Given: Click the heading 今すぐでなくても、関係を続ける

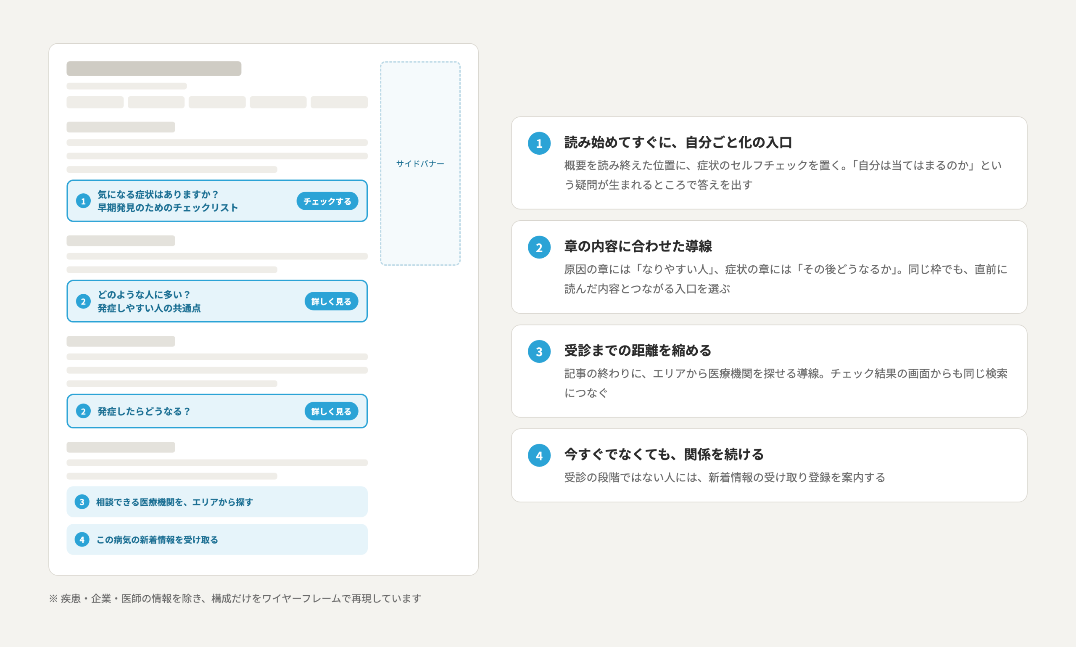Looking at the screenshot, I should 664,454.
